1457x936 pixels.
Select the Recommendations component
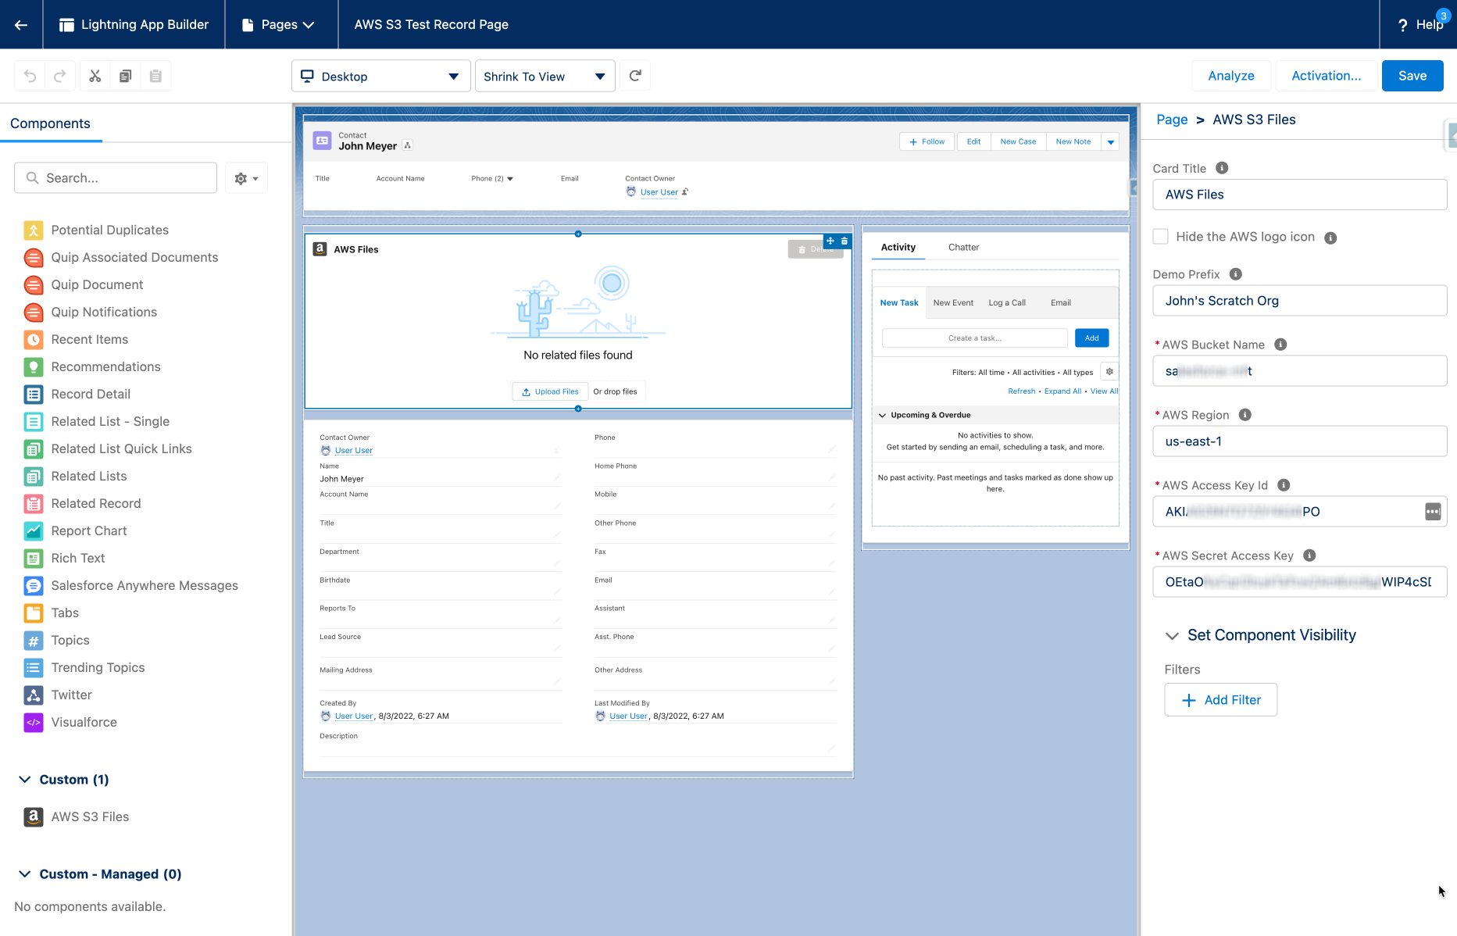point(92,366)
